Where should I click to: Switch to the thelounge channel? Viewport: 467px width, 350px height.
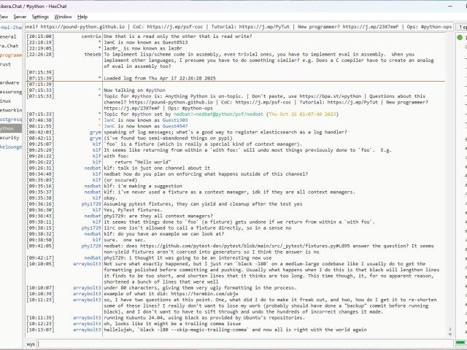11,147
